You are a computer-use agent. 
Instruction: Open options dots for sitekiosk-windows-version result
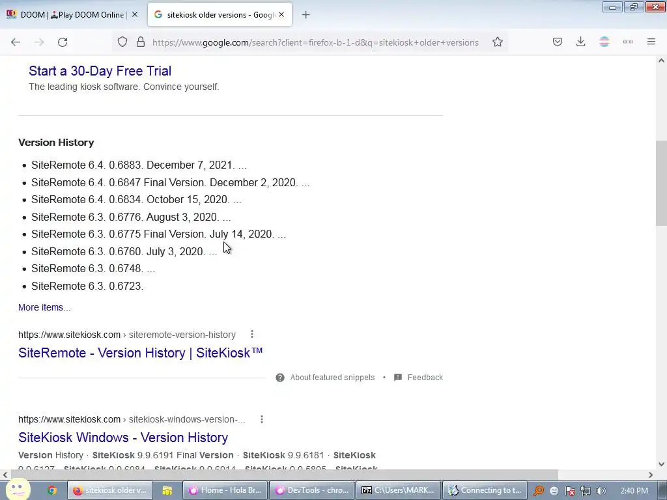pos(262,419)
